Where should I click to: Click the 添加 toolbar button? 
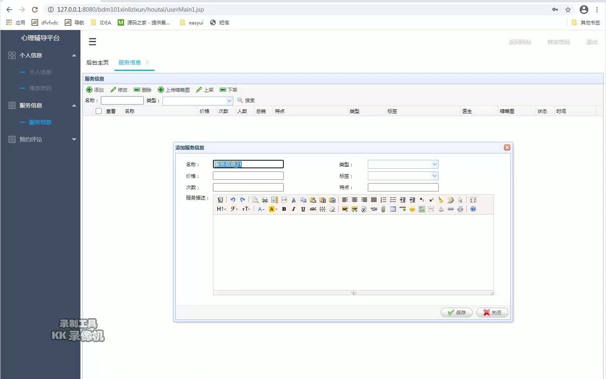pyautogui.click(x=95, y=90)
